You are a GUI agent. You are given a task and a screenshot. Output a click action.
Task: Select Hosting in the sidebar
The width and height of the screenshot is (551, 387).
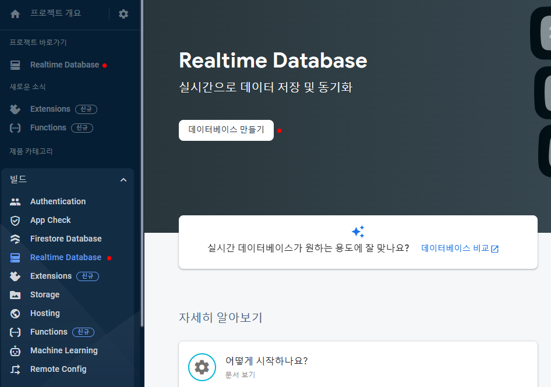(45, 313)
